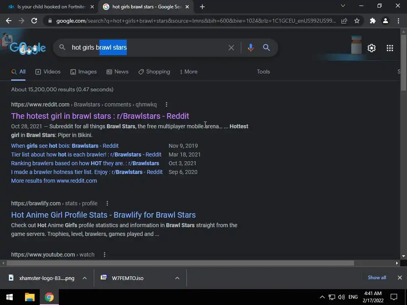Viewport: 407px width, 305px height.
Task: Click the address bar URL
Action: (x=196, y=21)
